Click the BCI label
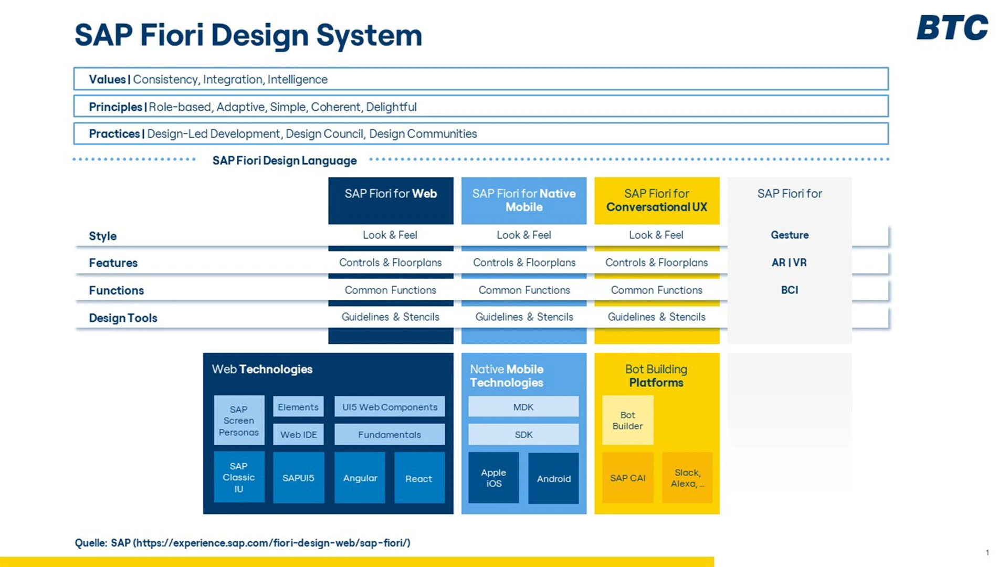Image resolution: width=1008 pixels, height=567 pixels. tap(789, 290)
